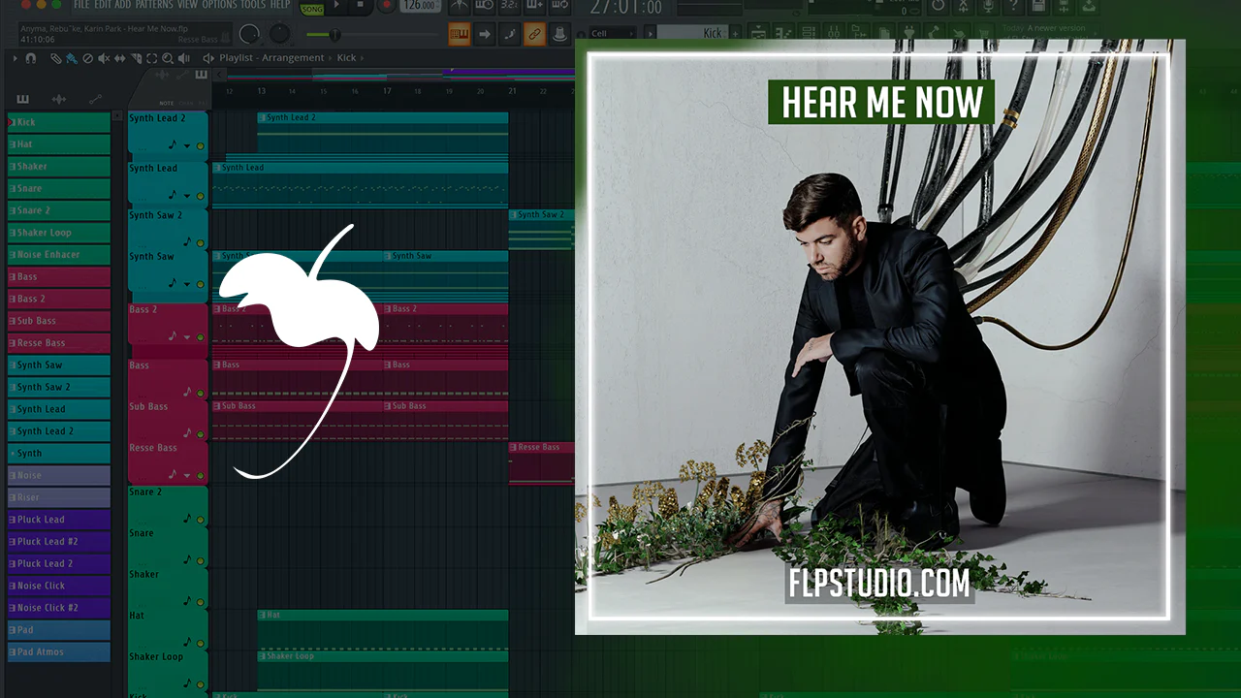Show audio clips in picker panel
Viewport: 1241px width, 698px height.
pyautogui.click(x=58, y=99)
